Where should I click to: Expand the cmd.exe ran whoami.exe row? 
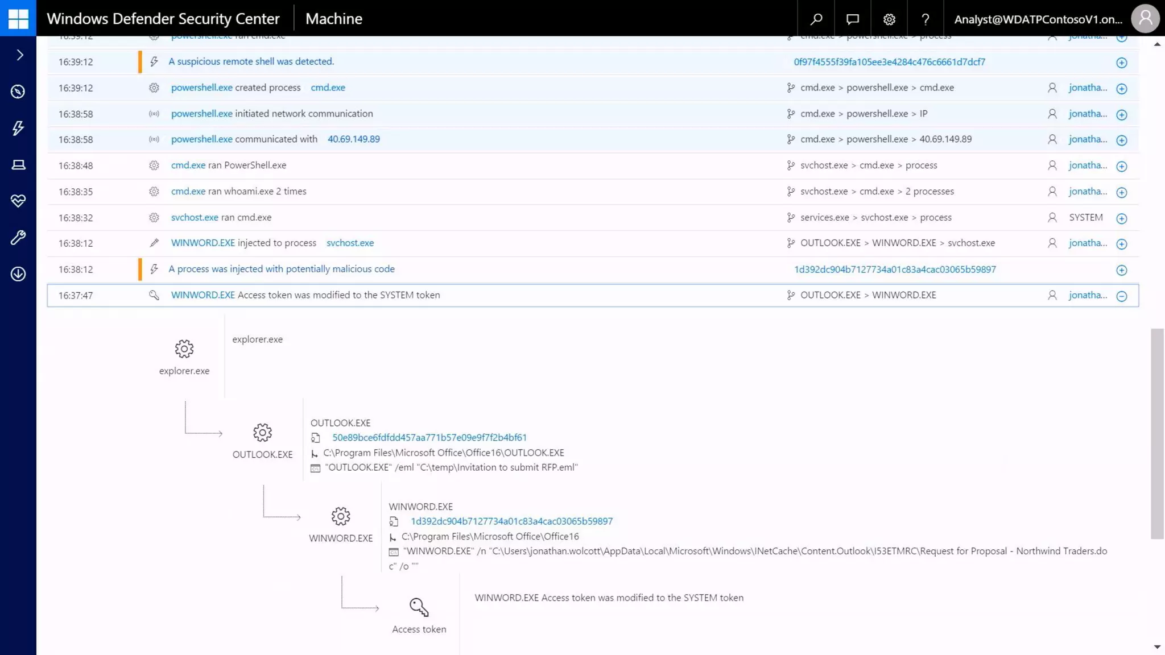[1121, 192]
